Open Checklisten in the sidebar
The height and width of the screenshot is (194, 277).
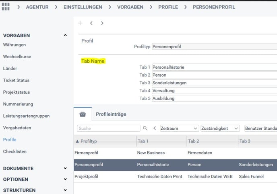tap(15, 151)
